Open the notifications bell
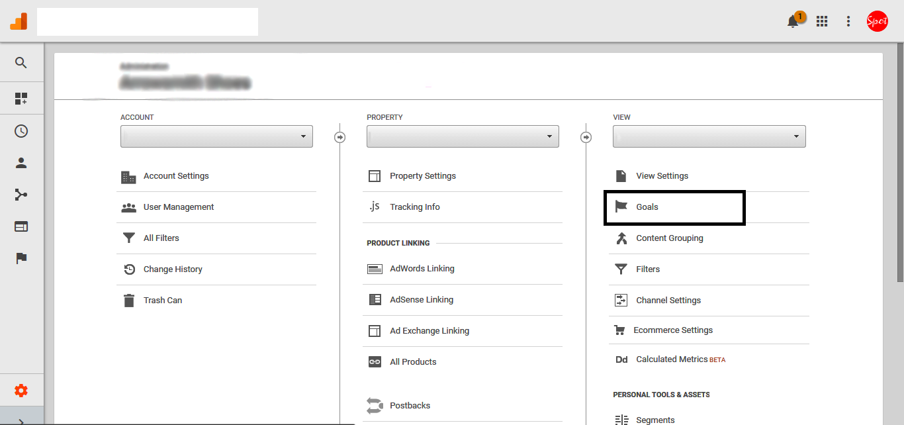 (x=793, y=21)
